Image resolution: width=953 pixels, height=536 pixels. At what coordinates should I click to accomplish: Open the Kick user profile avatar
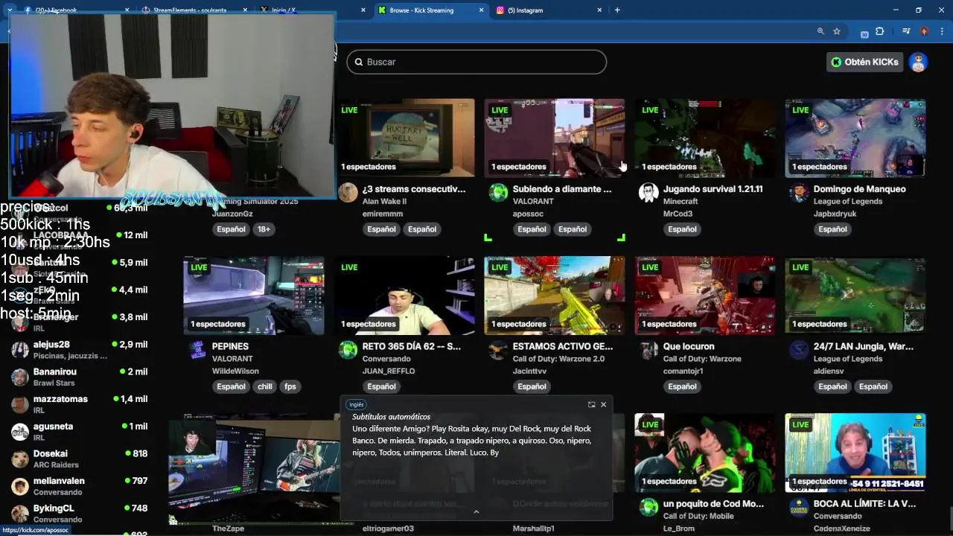click(x=918, y=62)
